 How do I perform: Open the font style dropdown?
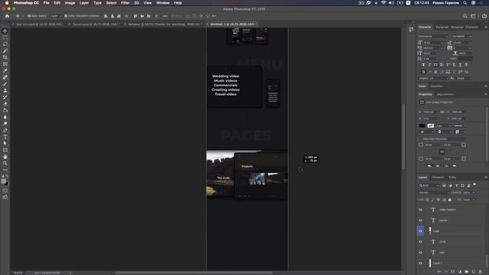pos(461,36)
